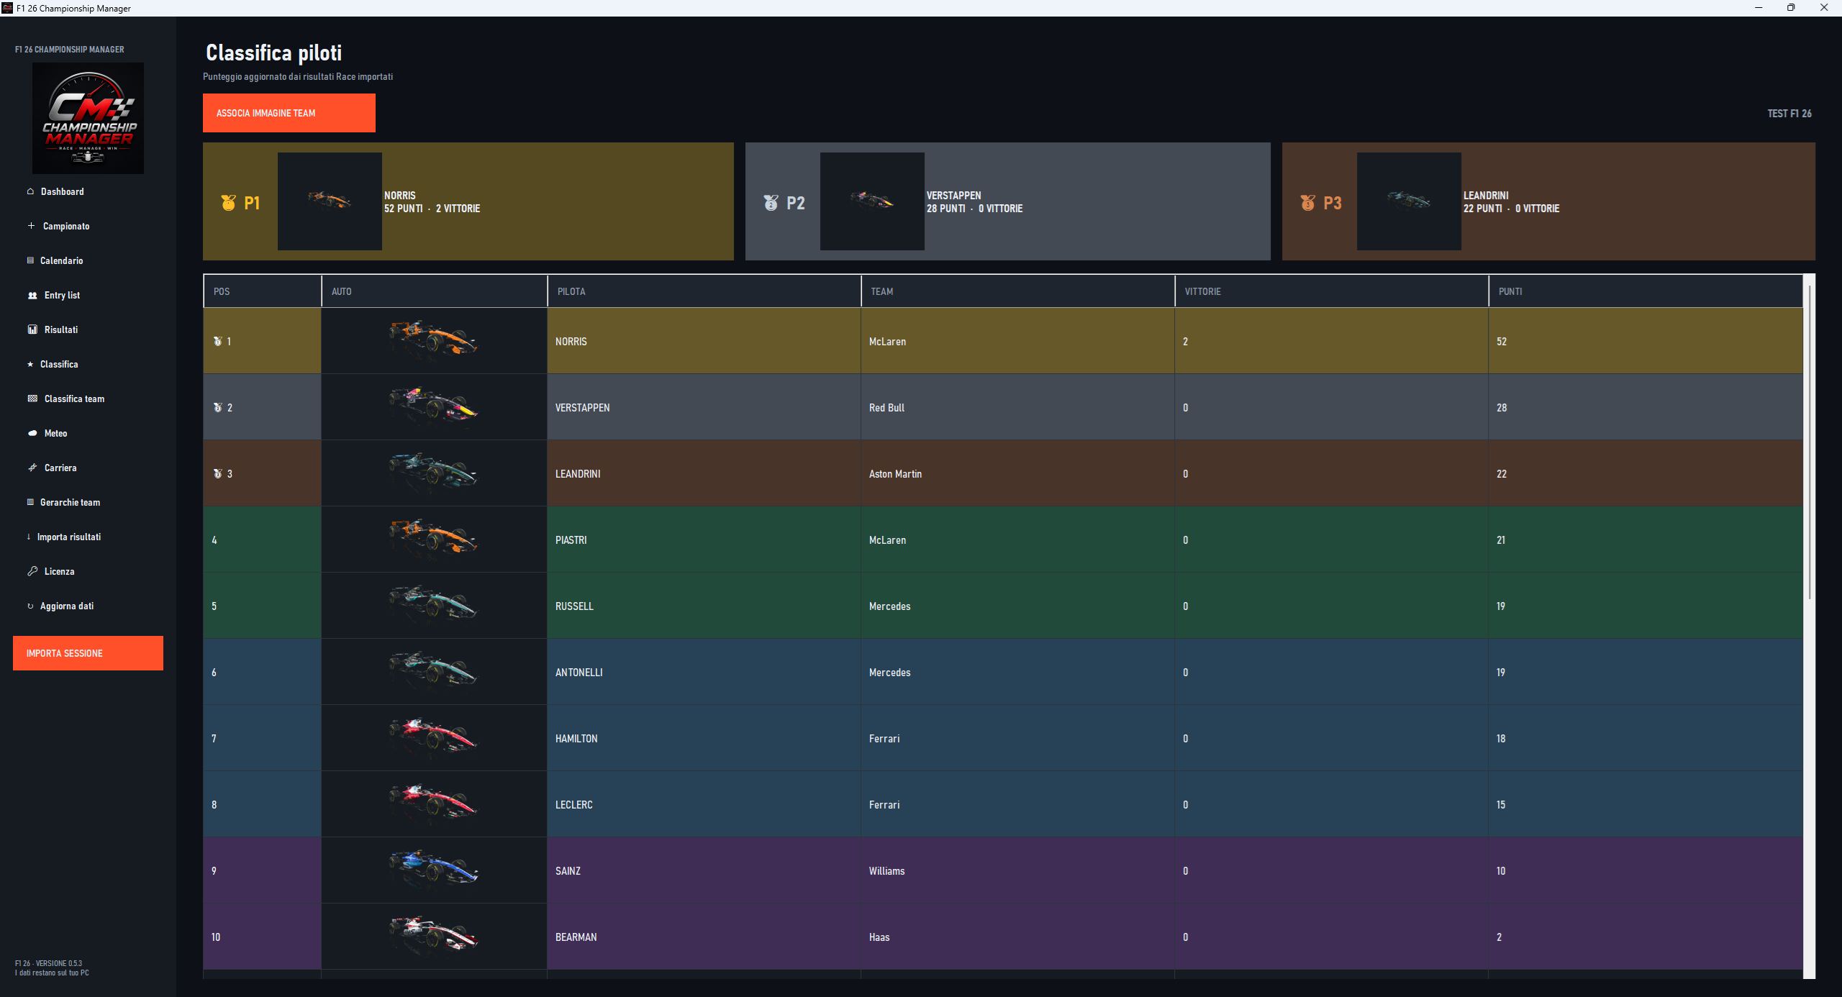Click the refresh icon beside Aggiorna dati
Screen dimensions: 1842x997
[x=30, y=606]
